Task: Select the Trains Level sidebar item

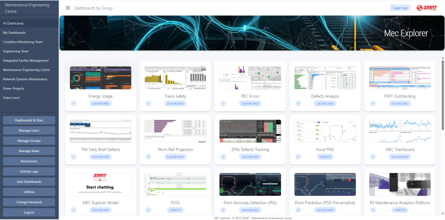Action: point(11,98)
